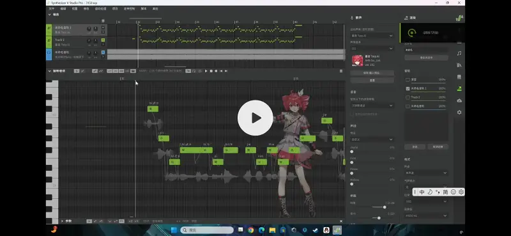Click the save-to-file button in render panel
This screenshot has height=236, width=511.
[x=426, y=58]
